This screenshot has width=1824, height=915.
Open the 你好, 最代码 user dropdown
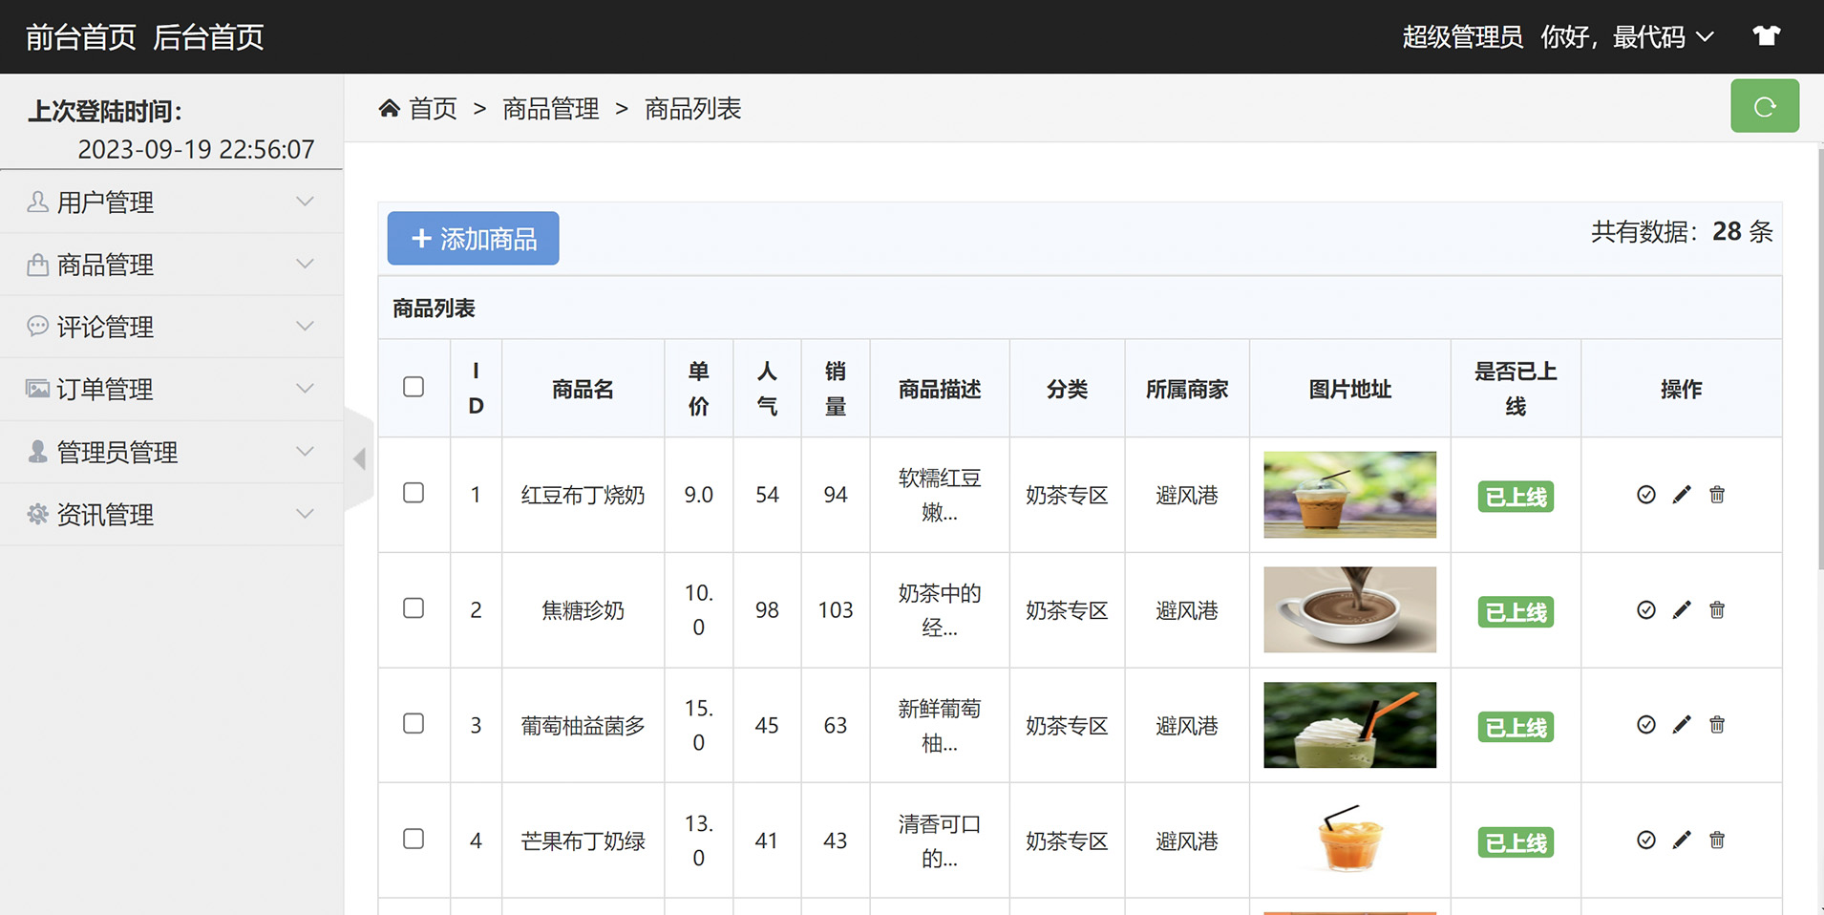pos(1627,37)
